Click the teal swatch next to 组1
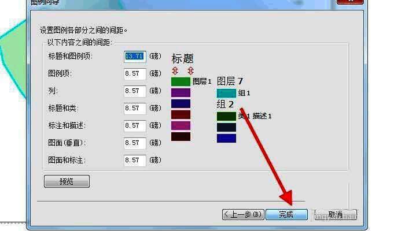The height and width of the screenshot is (231, 405). [x=226, y=92]
